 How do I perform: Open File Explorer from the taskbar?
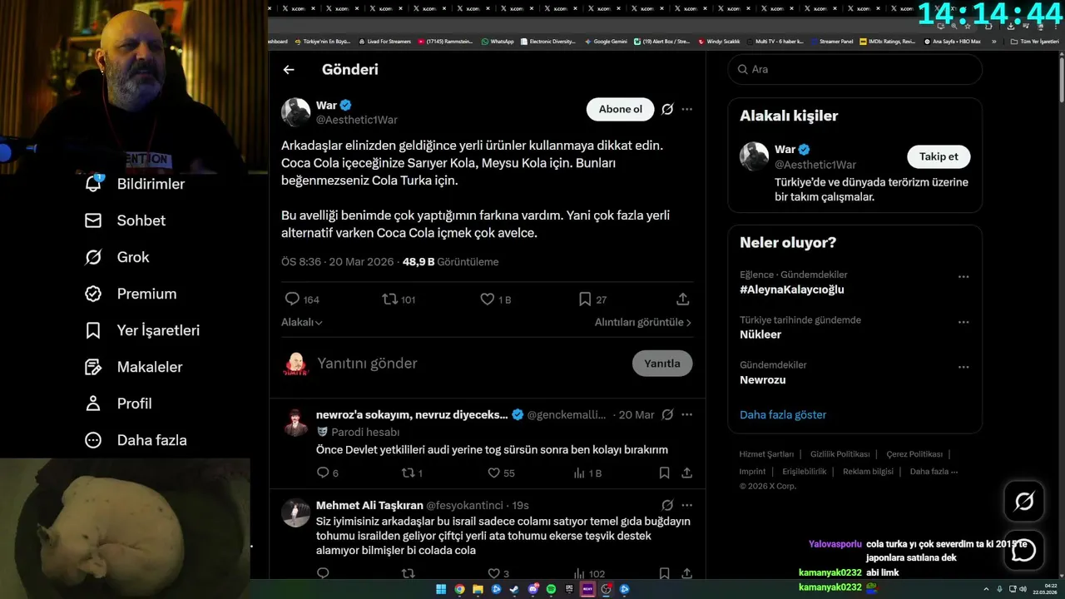[478, 589]
